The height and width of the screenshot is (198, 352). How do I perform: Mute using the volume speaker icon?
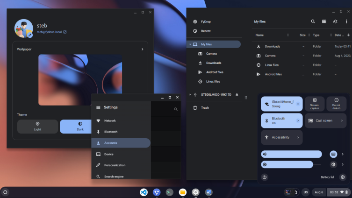[265, 154]
